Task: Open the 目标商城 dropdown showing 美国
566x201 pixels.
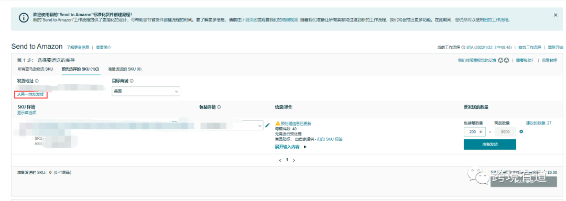Action: (146, 92)
